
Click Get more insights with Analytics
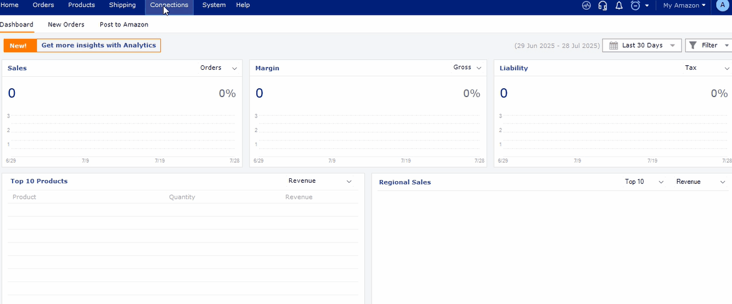coord(99,46)
